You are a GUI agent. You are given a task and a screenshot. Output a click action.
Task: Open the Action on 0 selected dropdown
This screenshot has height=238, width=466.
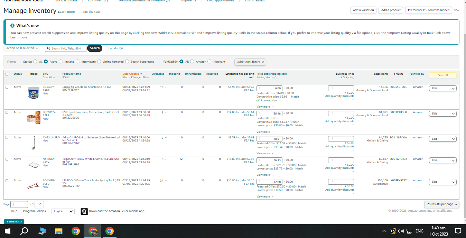point(22,48)
